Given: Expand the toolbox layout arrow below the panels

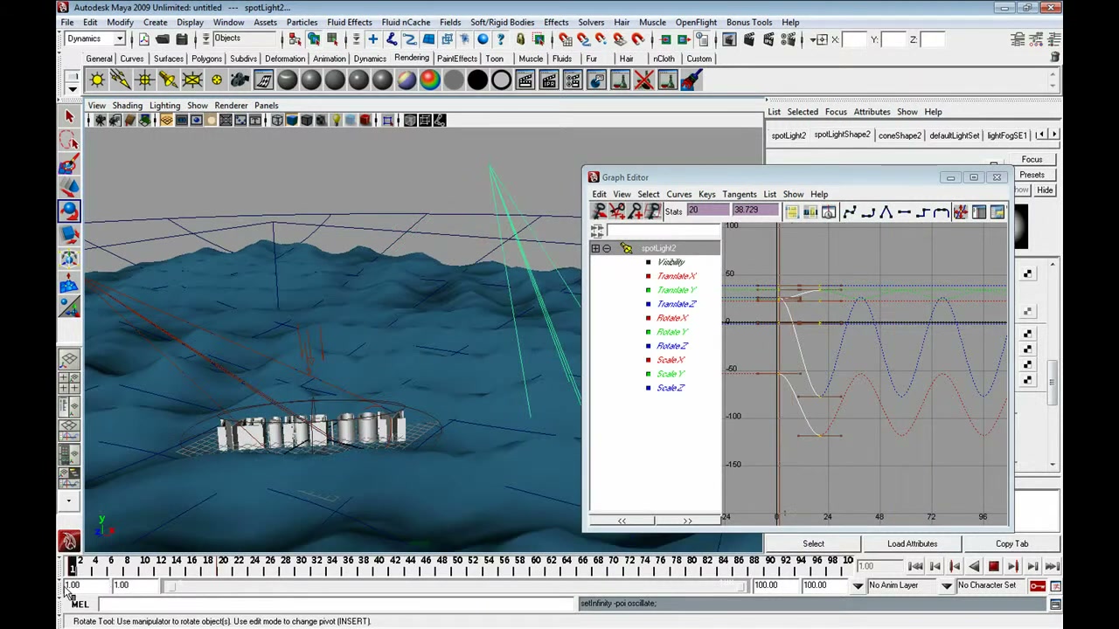Looking at the screenshot, I should [x=68, y=501].
